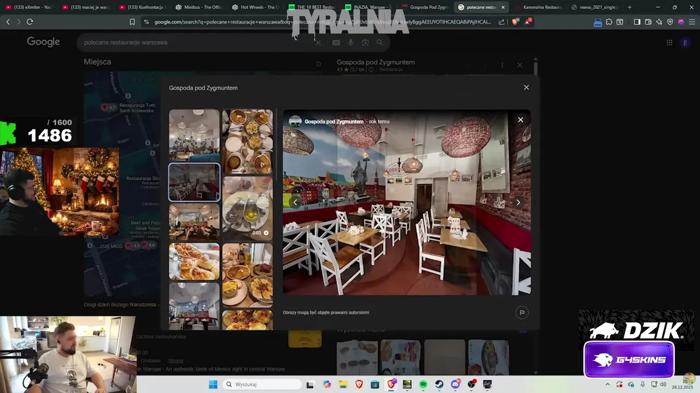Show the next photo with right arrow
The image size is (700, 393).
click(518, 203)
